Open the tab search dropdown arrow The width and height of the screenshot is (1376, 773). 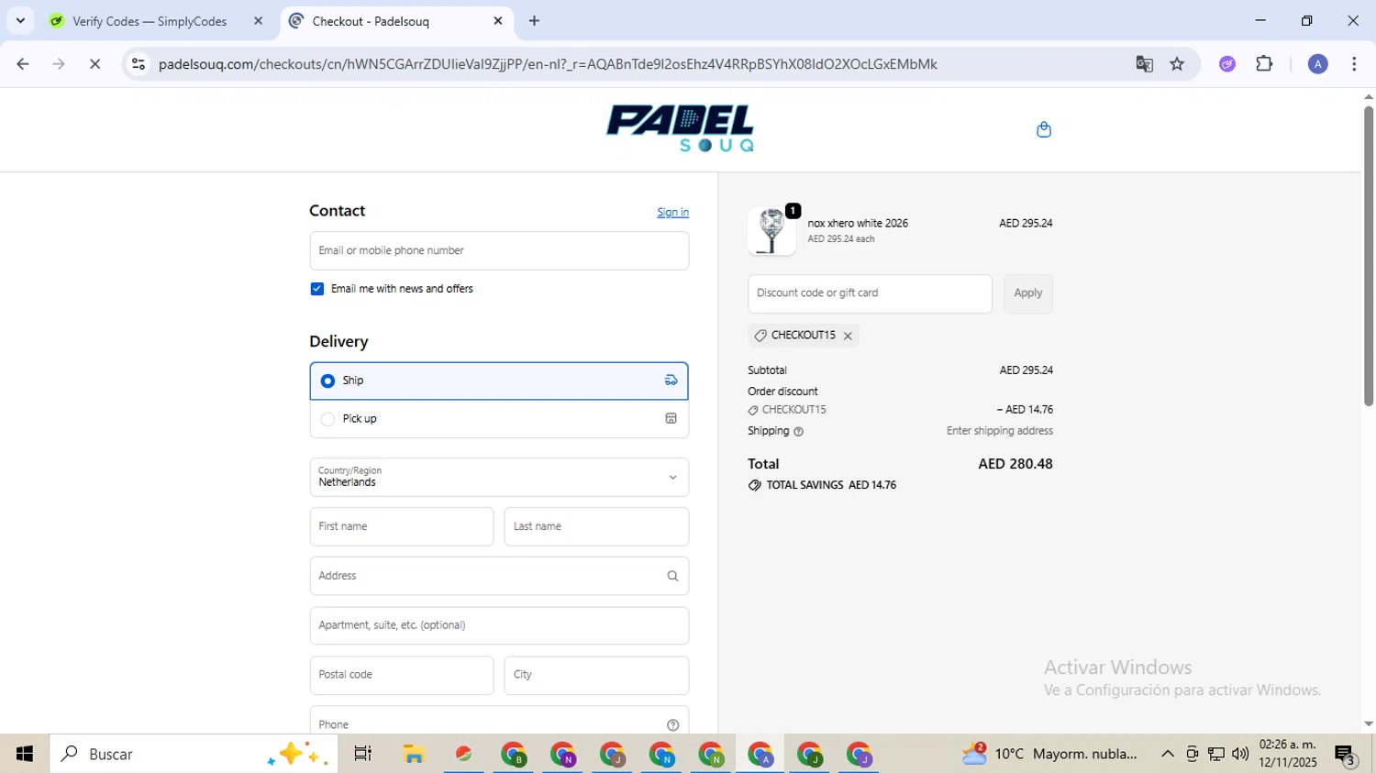(x=20, y=21)
